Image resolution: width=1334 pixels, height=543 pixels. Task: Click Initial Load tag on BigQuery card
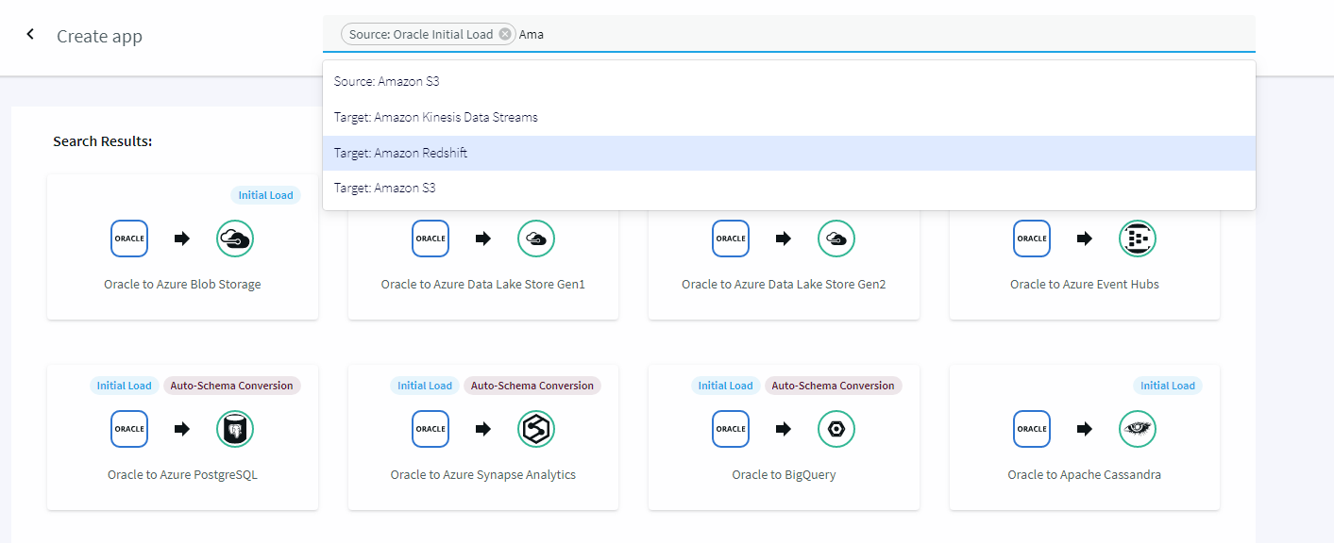[x=725, y=386]
